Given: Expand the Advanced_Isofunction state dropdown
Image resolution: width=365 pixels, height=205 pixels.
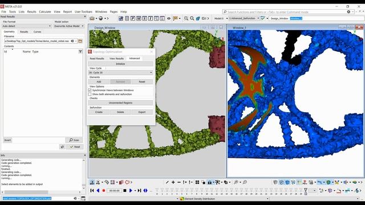Looking at the screenshot, I should click(x=258, y=18).
